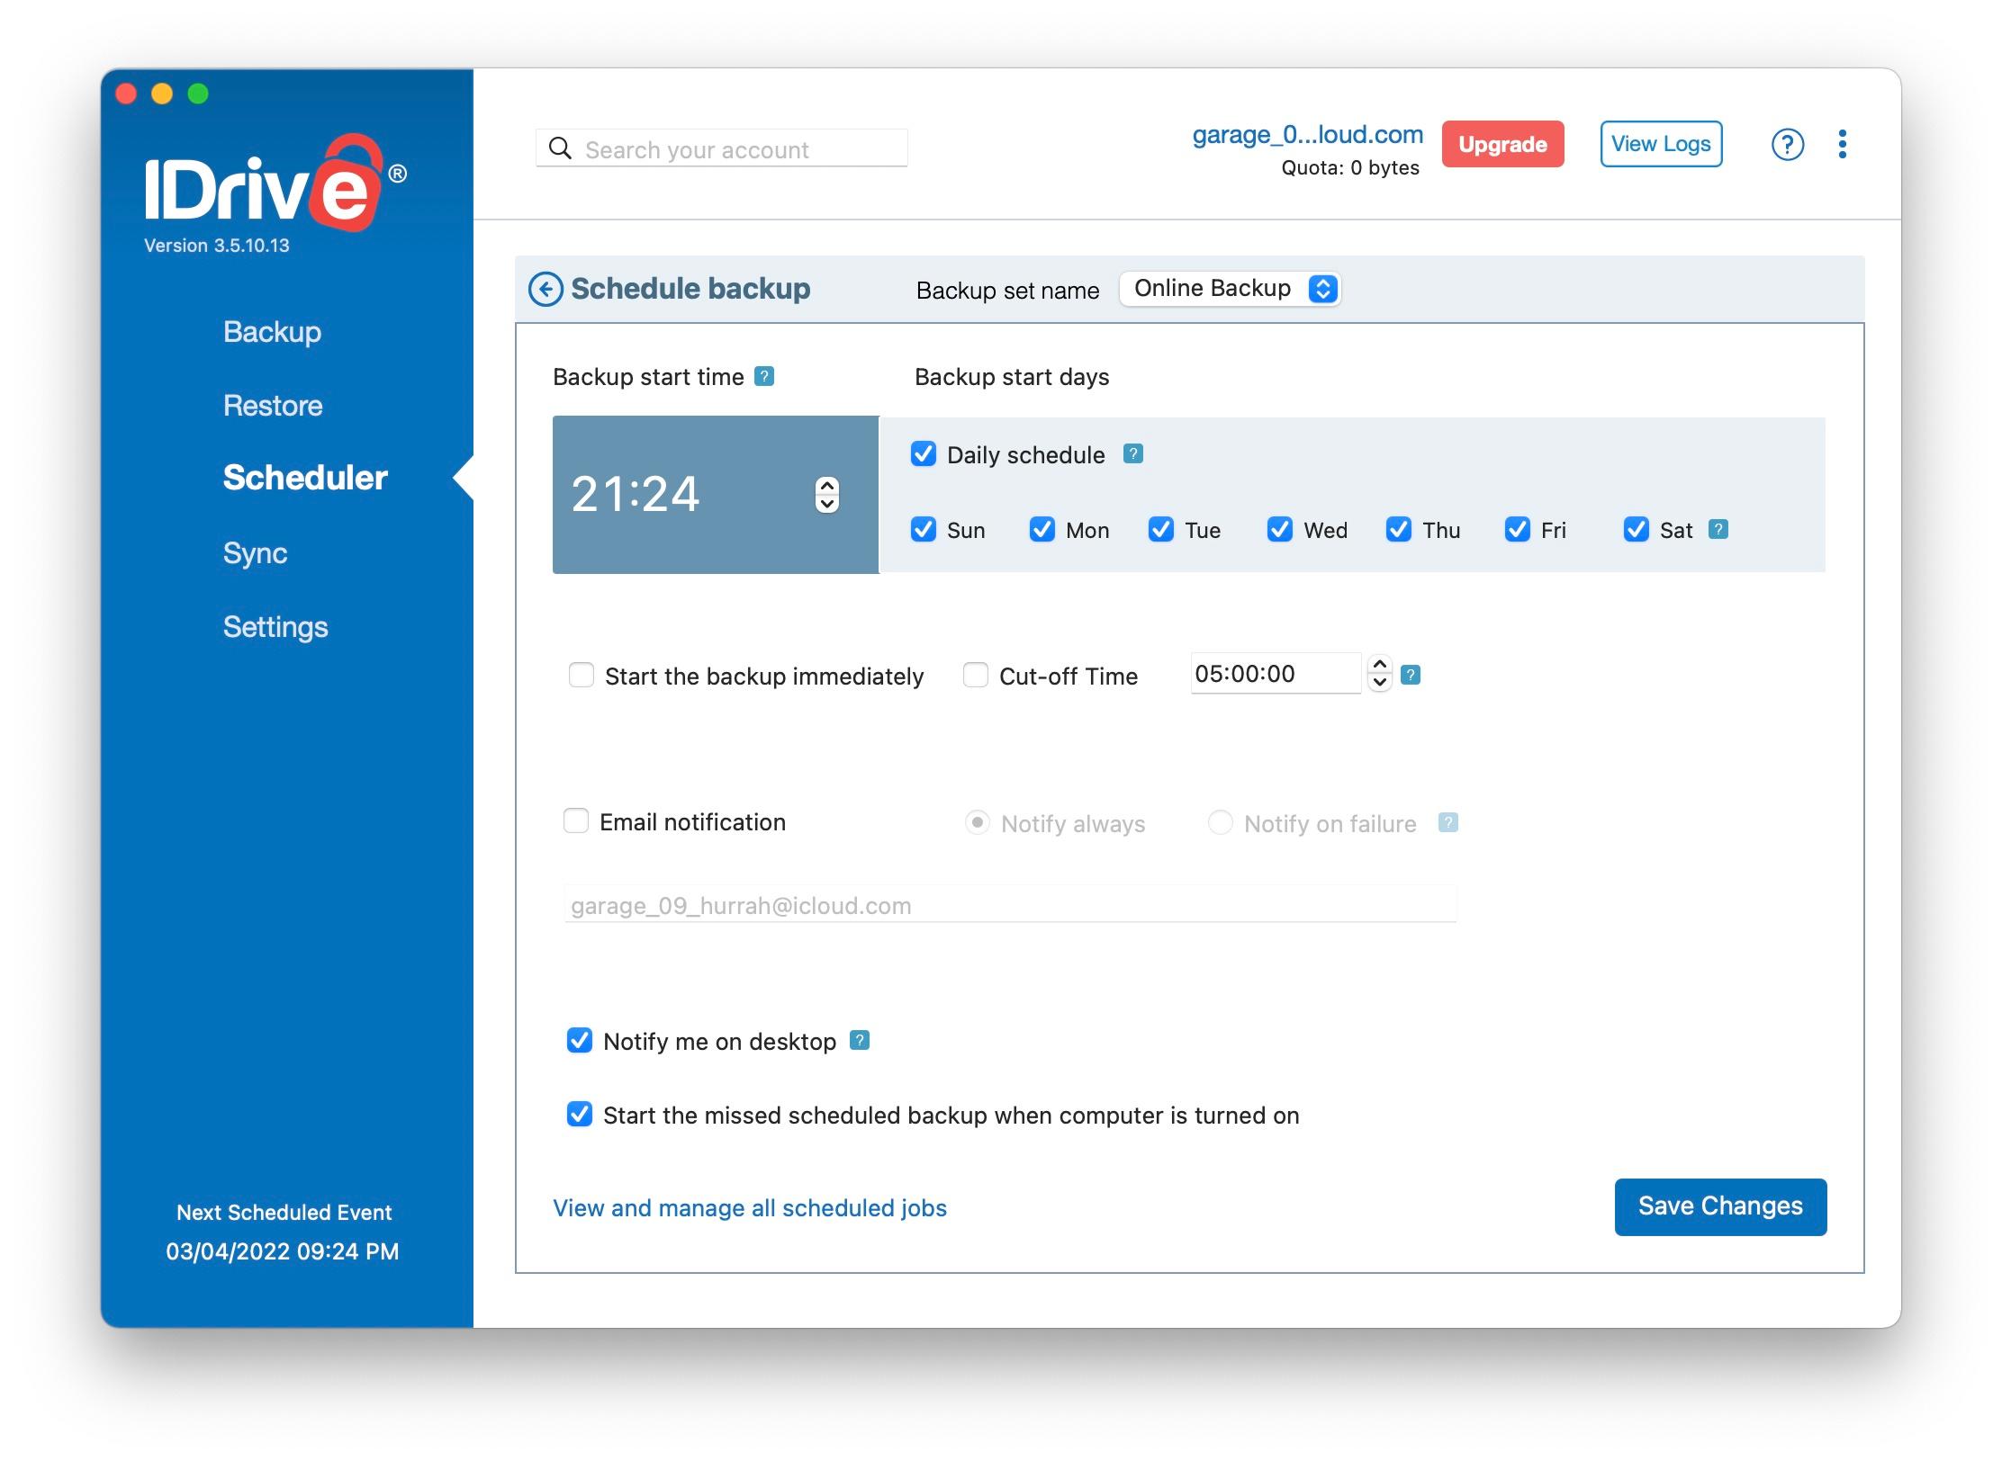The height and width of the screenshot is (1461, 2002).
Task: Enable Email notification checkbox
Action: [x=576, y=820]
